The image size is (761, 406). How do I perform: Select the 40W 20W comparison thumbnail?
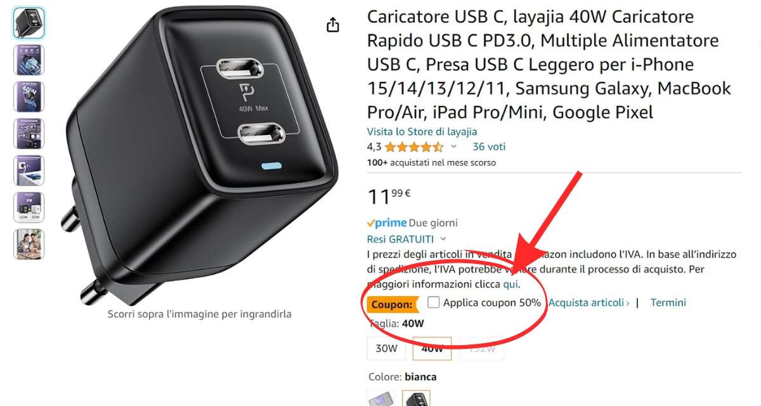[29, 207]
